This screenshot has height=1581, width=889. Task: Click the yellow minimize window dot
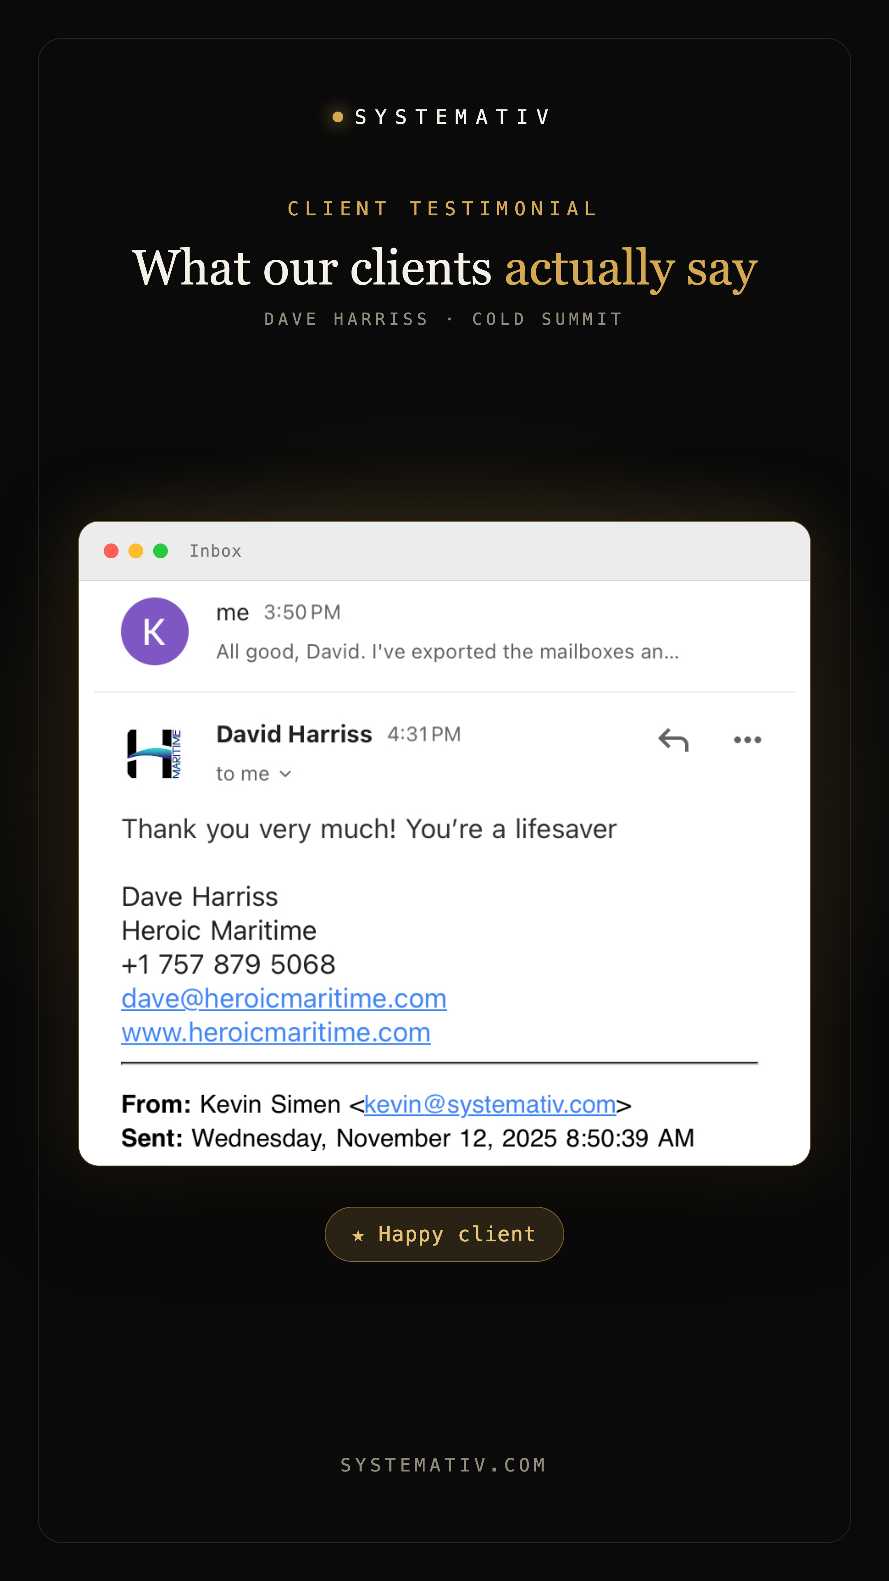(x=135, y=551)
